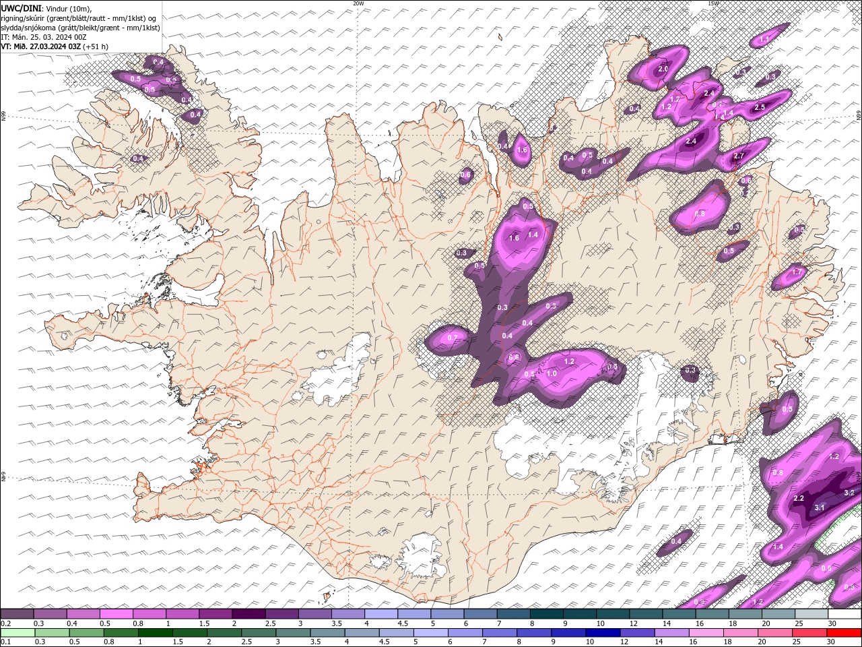This screenshot has height=647, width=862.
Task: Pick the pale gray top-row swatch labeled 25
Action: [x=812, y=613]
